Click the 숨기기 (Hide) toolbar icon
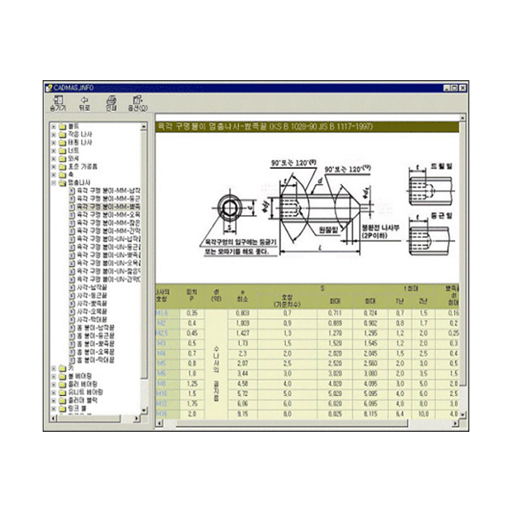 (x=57, y=100)
